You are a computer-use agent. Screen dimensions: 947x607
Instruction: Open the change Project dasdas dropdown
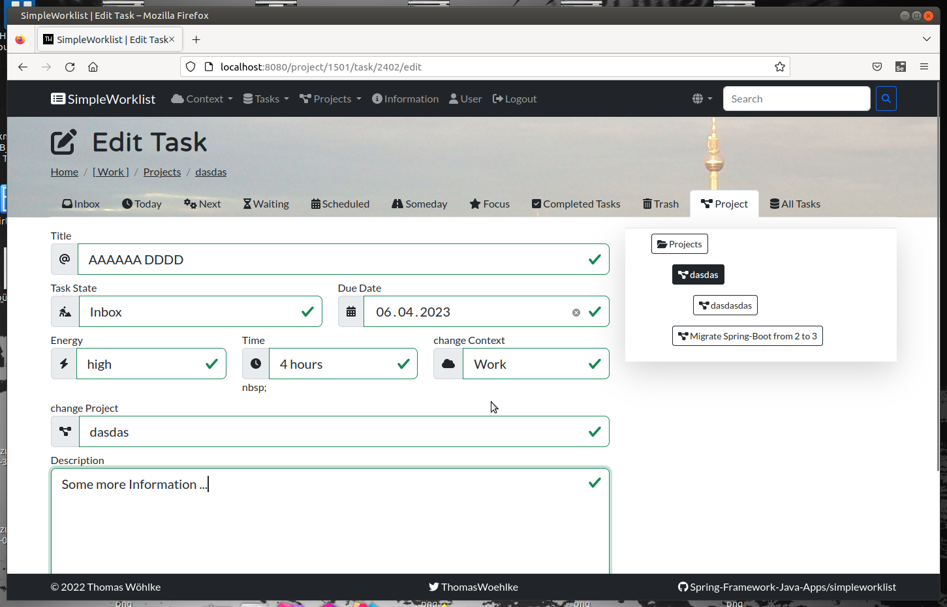click(344, 431)
